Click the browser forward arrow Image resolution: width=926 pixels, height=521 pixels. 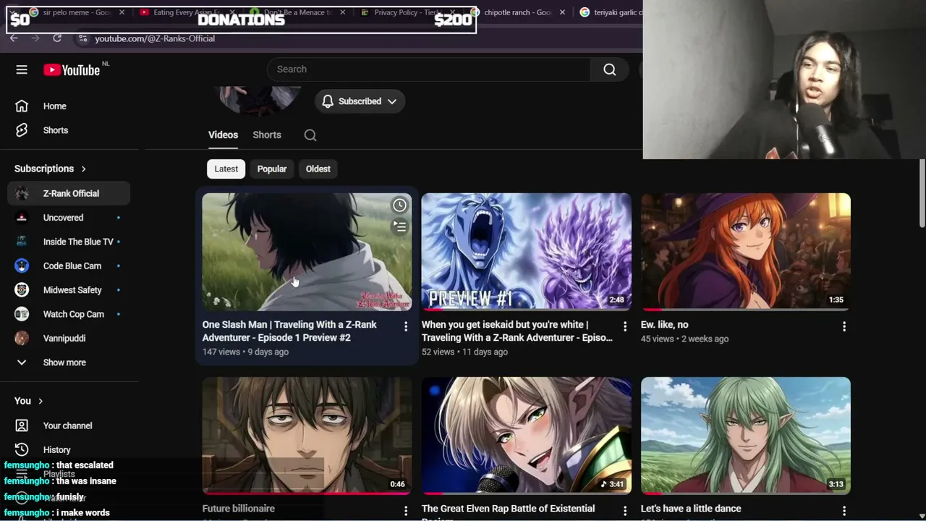tap(35, 38)
